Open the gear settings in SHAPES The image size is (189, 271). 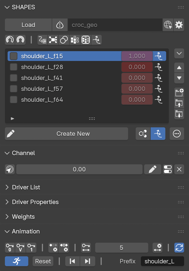point(179,25)
